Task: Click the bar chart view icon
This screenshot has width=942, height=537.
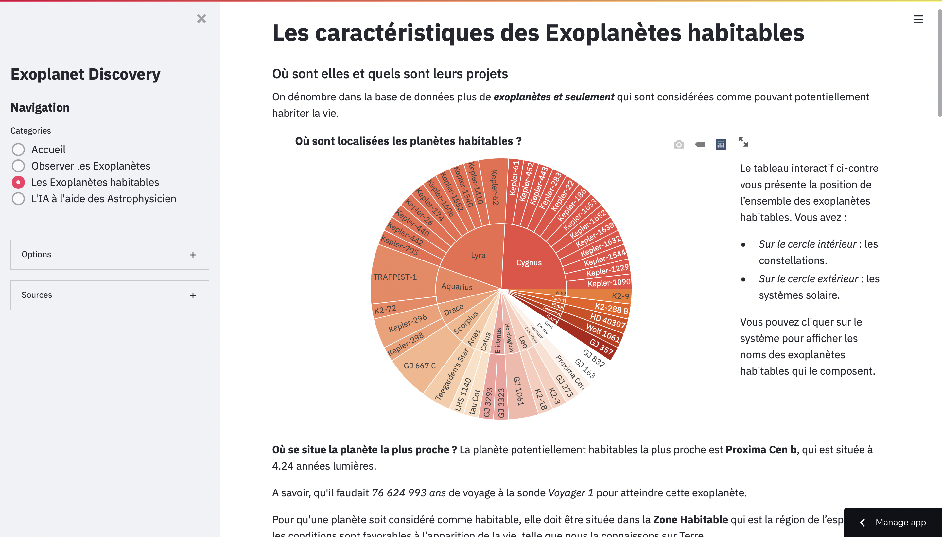Action: click(x=721, y=144)
